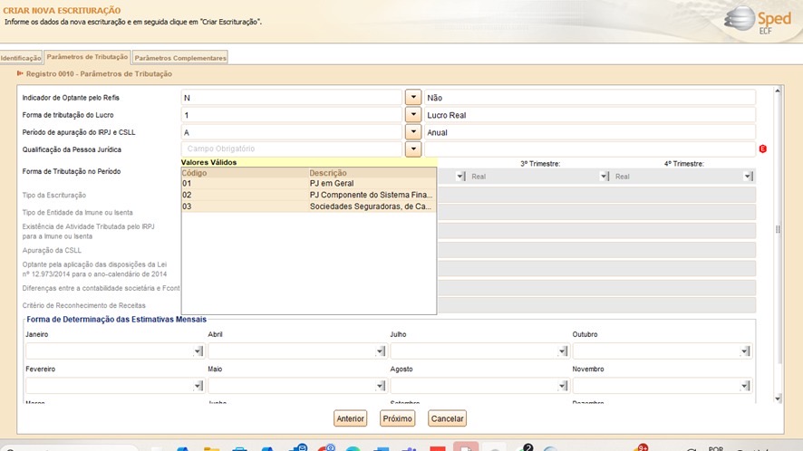
Task: Open the Abril estimate dropdown
Action: tap(381, 351)
